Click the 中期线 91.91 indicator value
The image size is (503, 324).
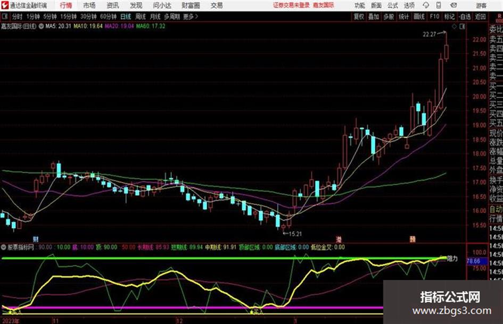tap(220, 247)
